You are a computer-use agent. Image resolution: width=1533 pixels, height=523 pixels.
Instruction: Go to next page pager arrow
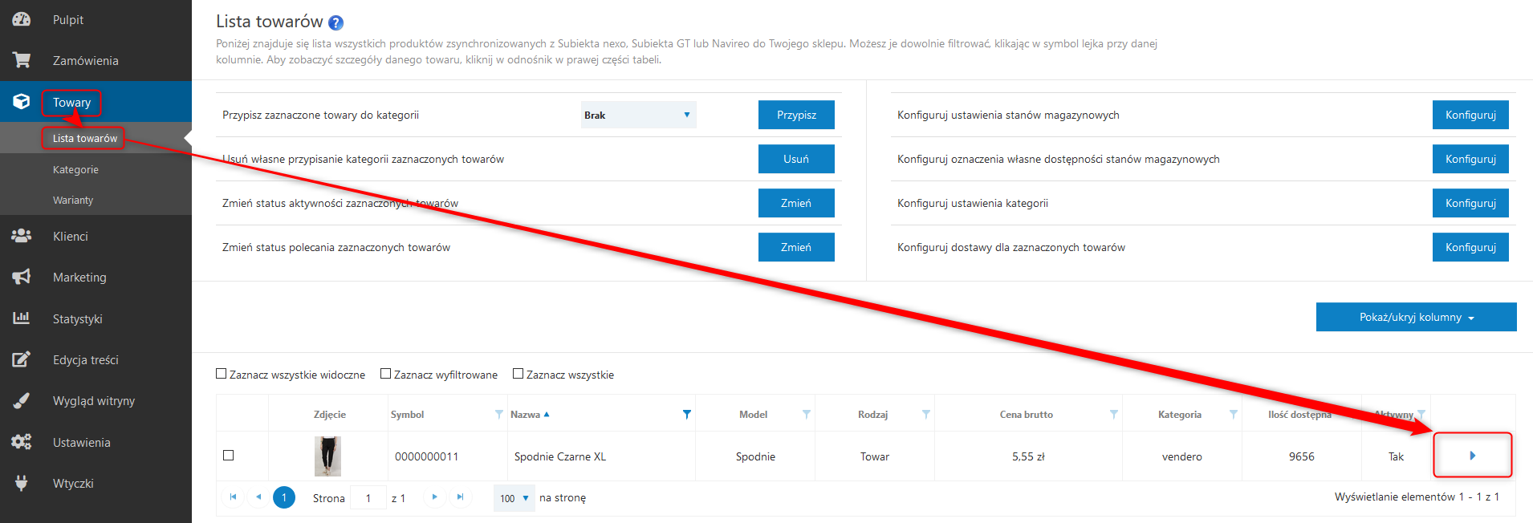(434, 497)
